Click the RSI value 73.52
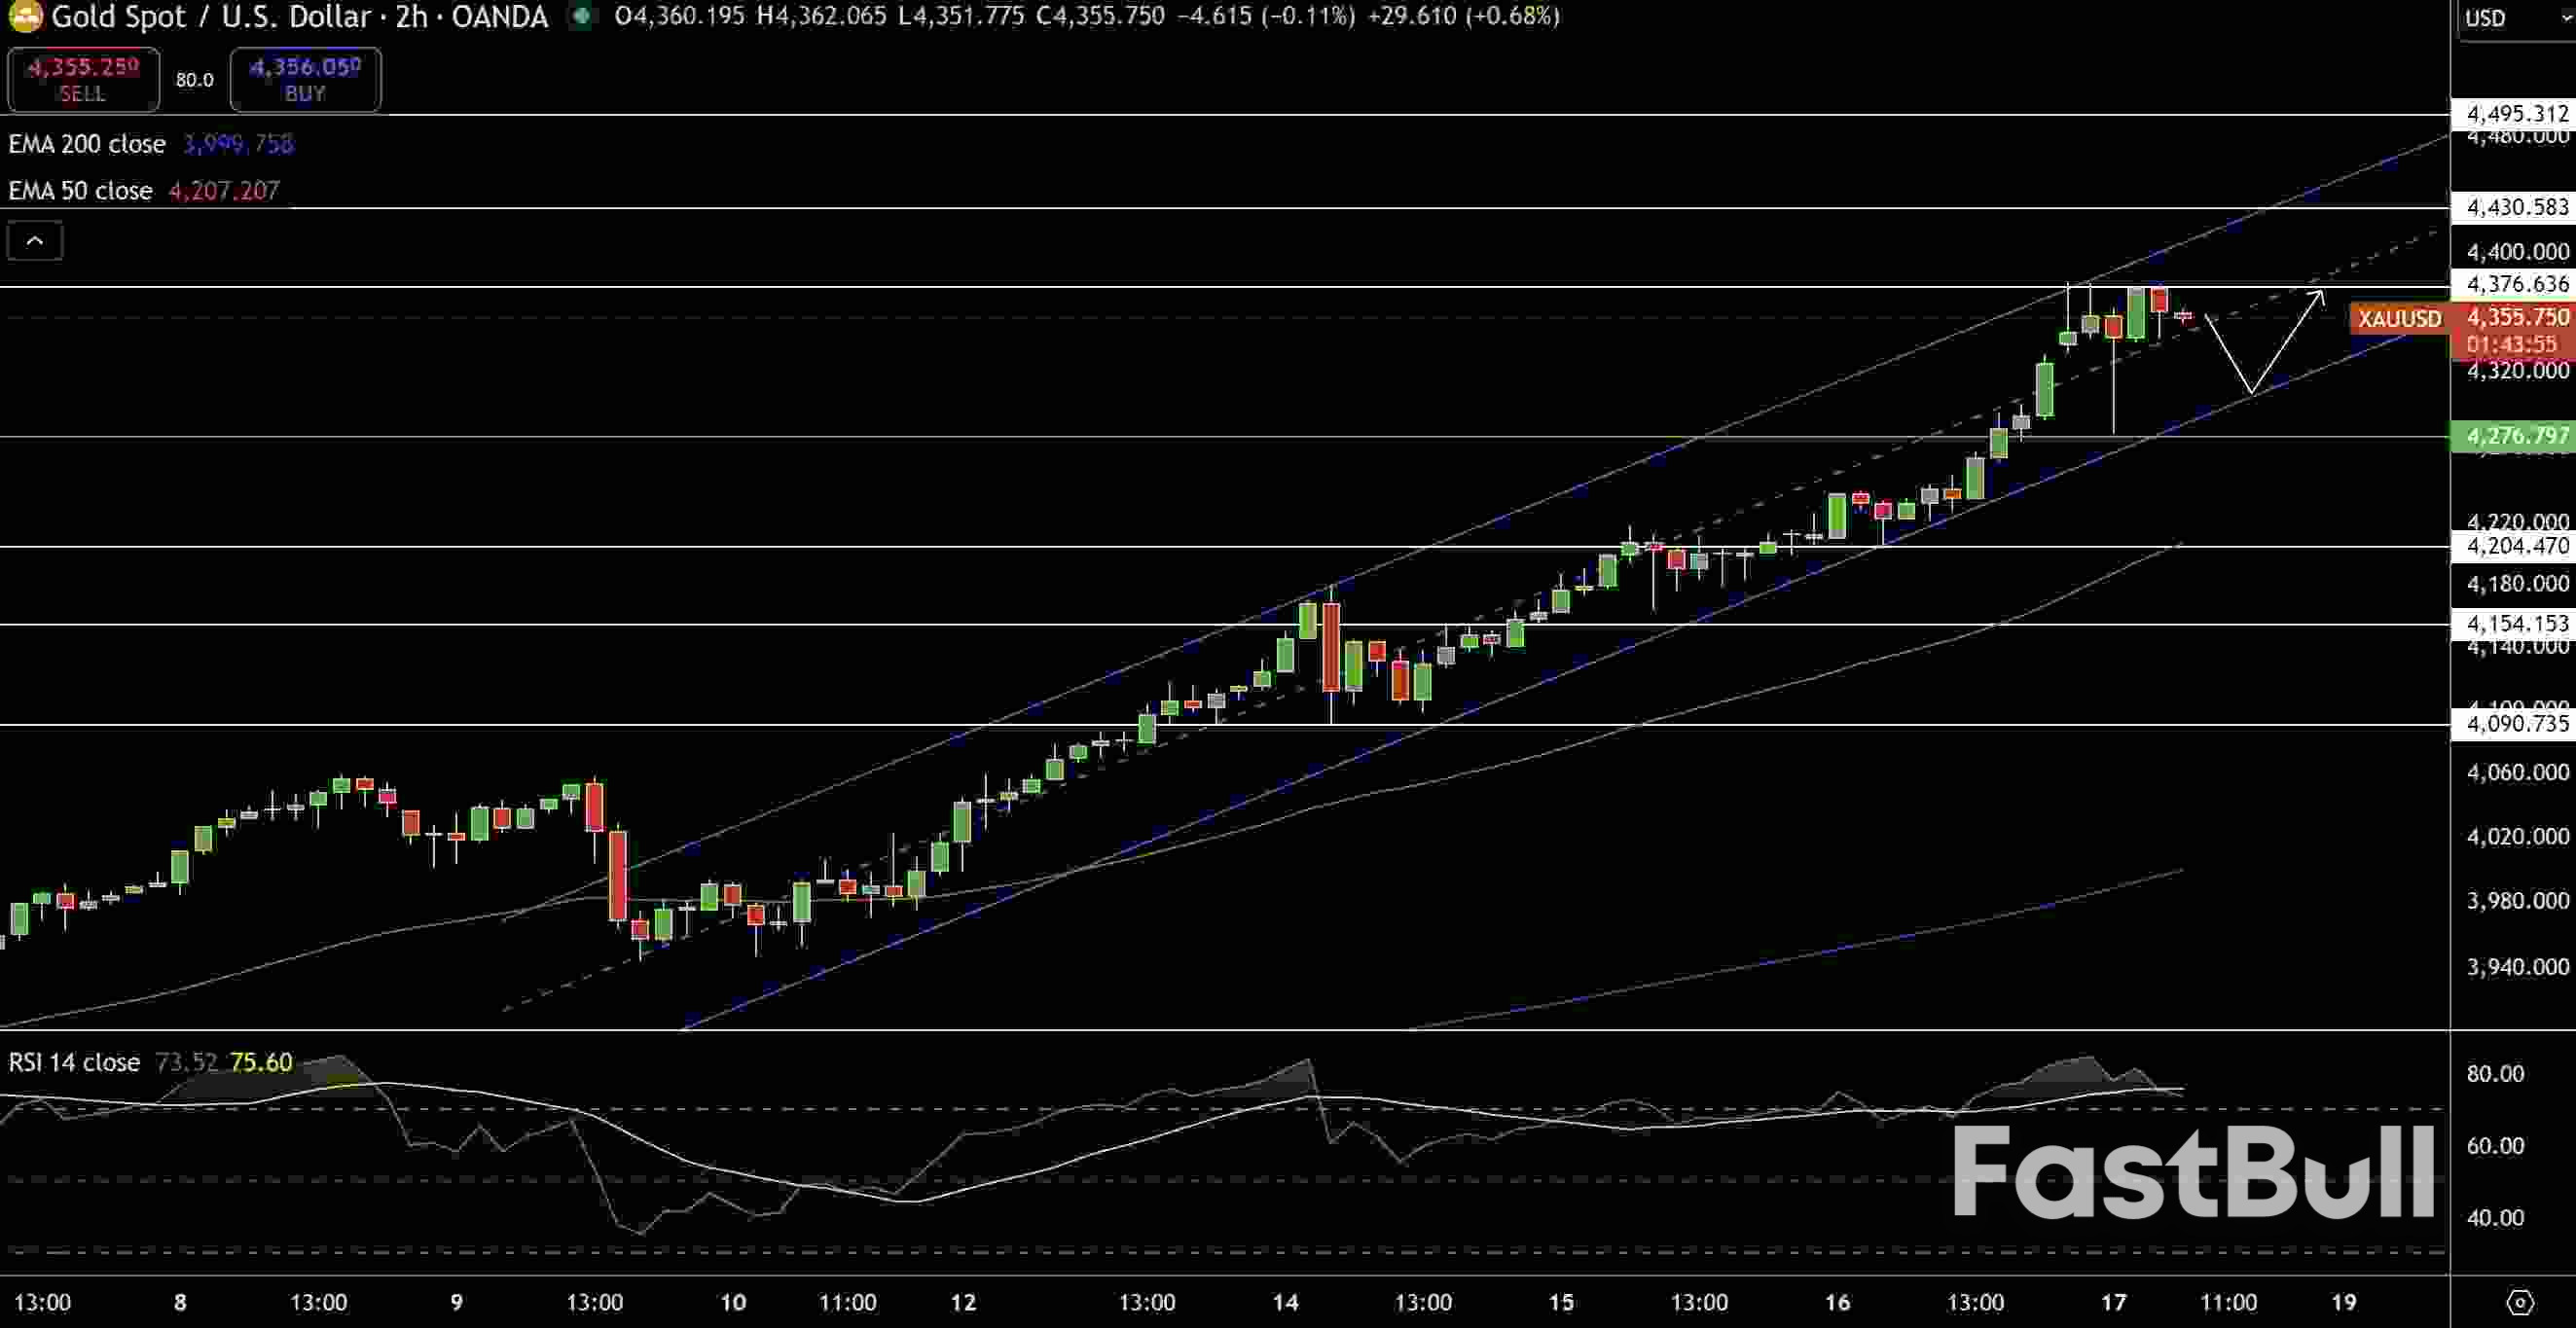 [187, 1062]
